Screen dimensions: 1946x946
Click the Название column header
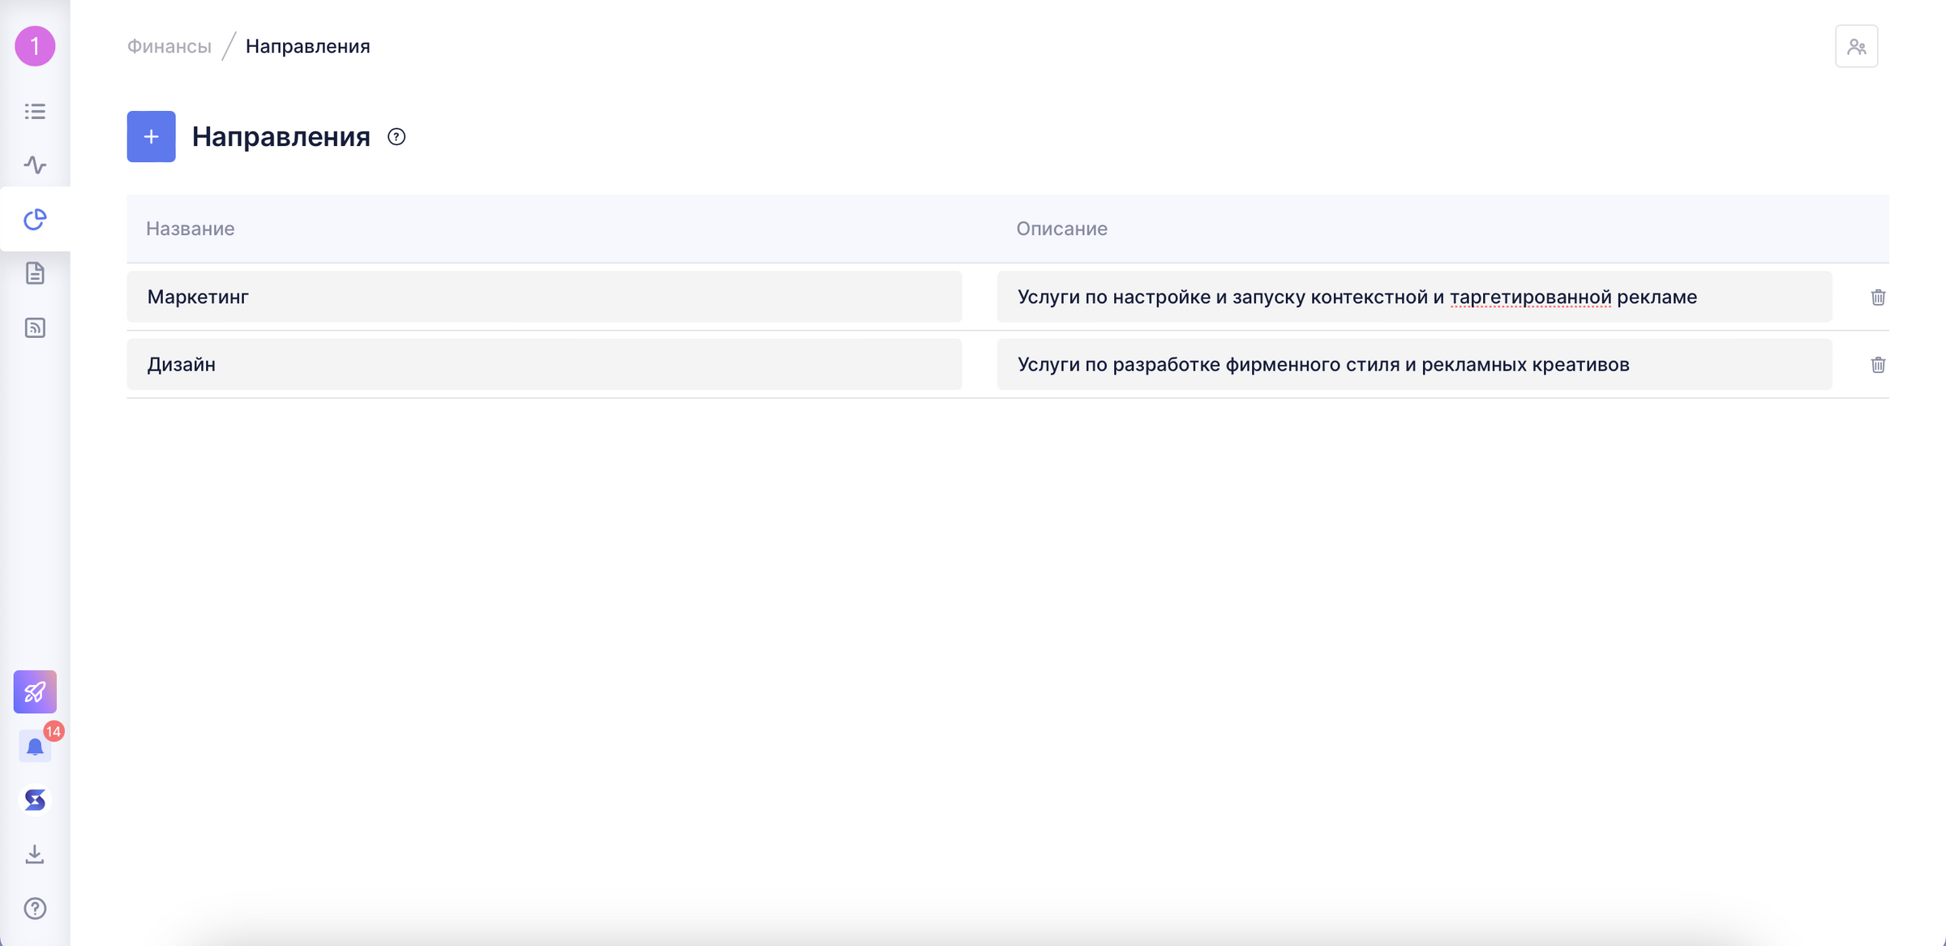tap(191, 229)
